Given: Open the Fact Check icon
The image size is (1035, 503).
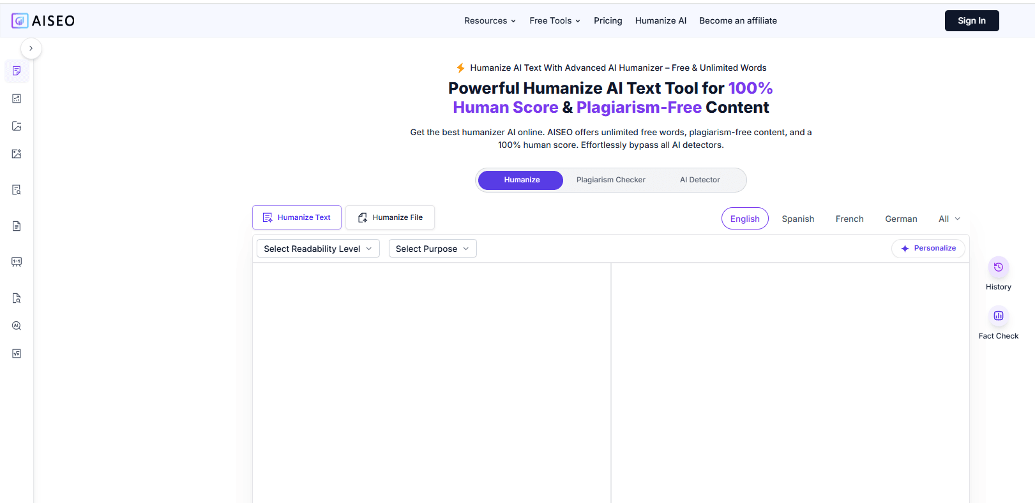Looking at the screenshot, I should (x=999, y=316).
